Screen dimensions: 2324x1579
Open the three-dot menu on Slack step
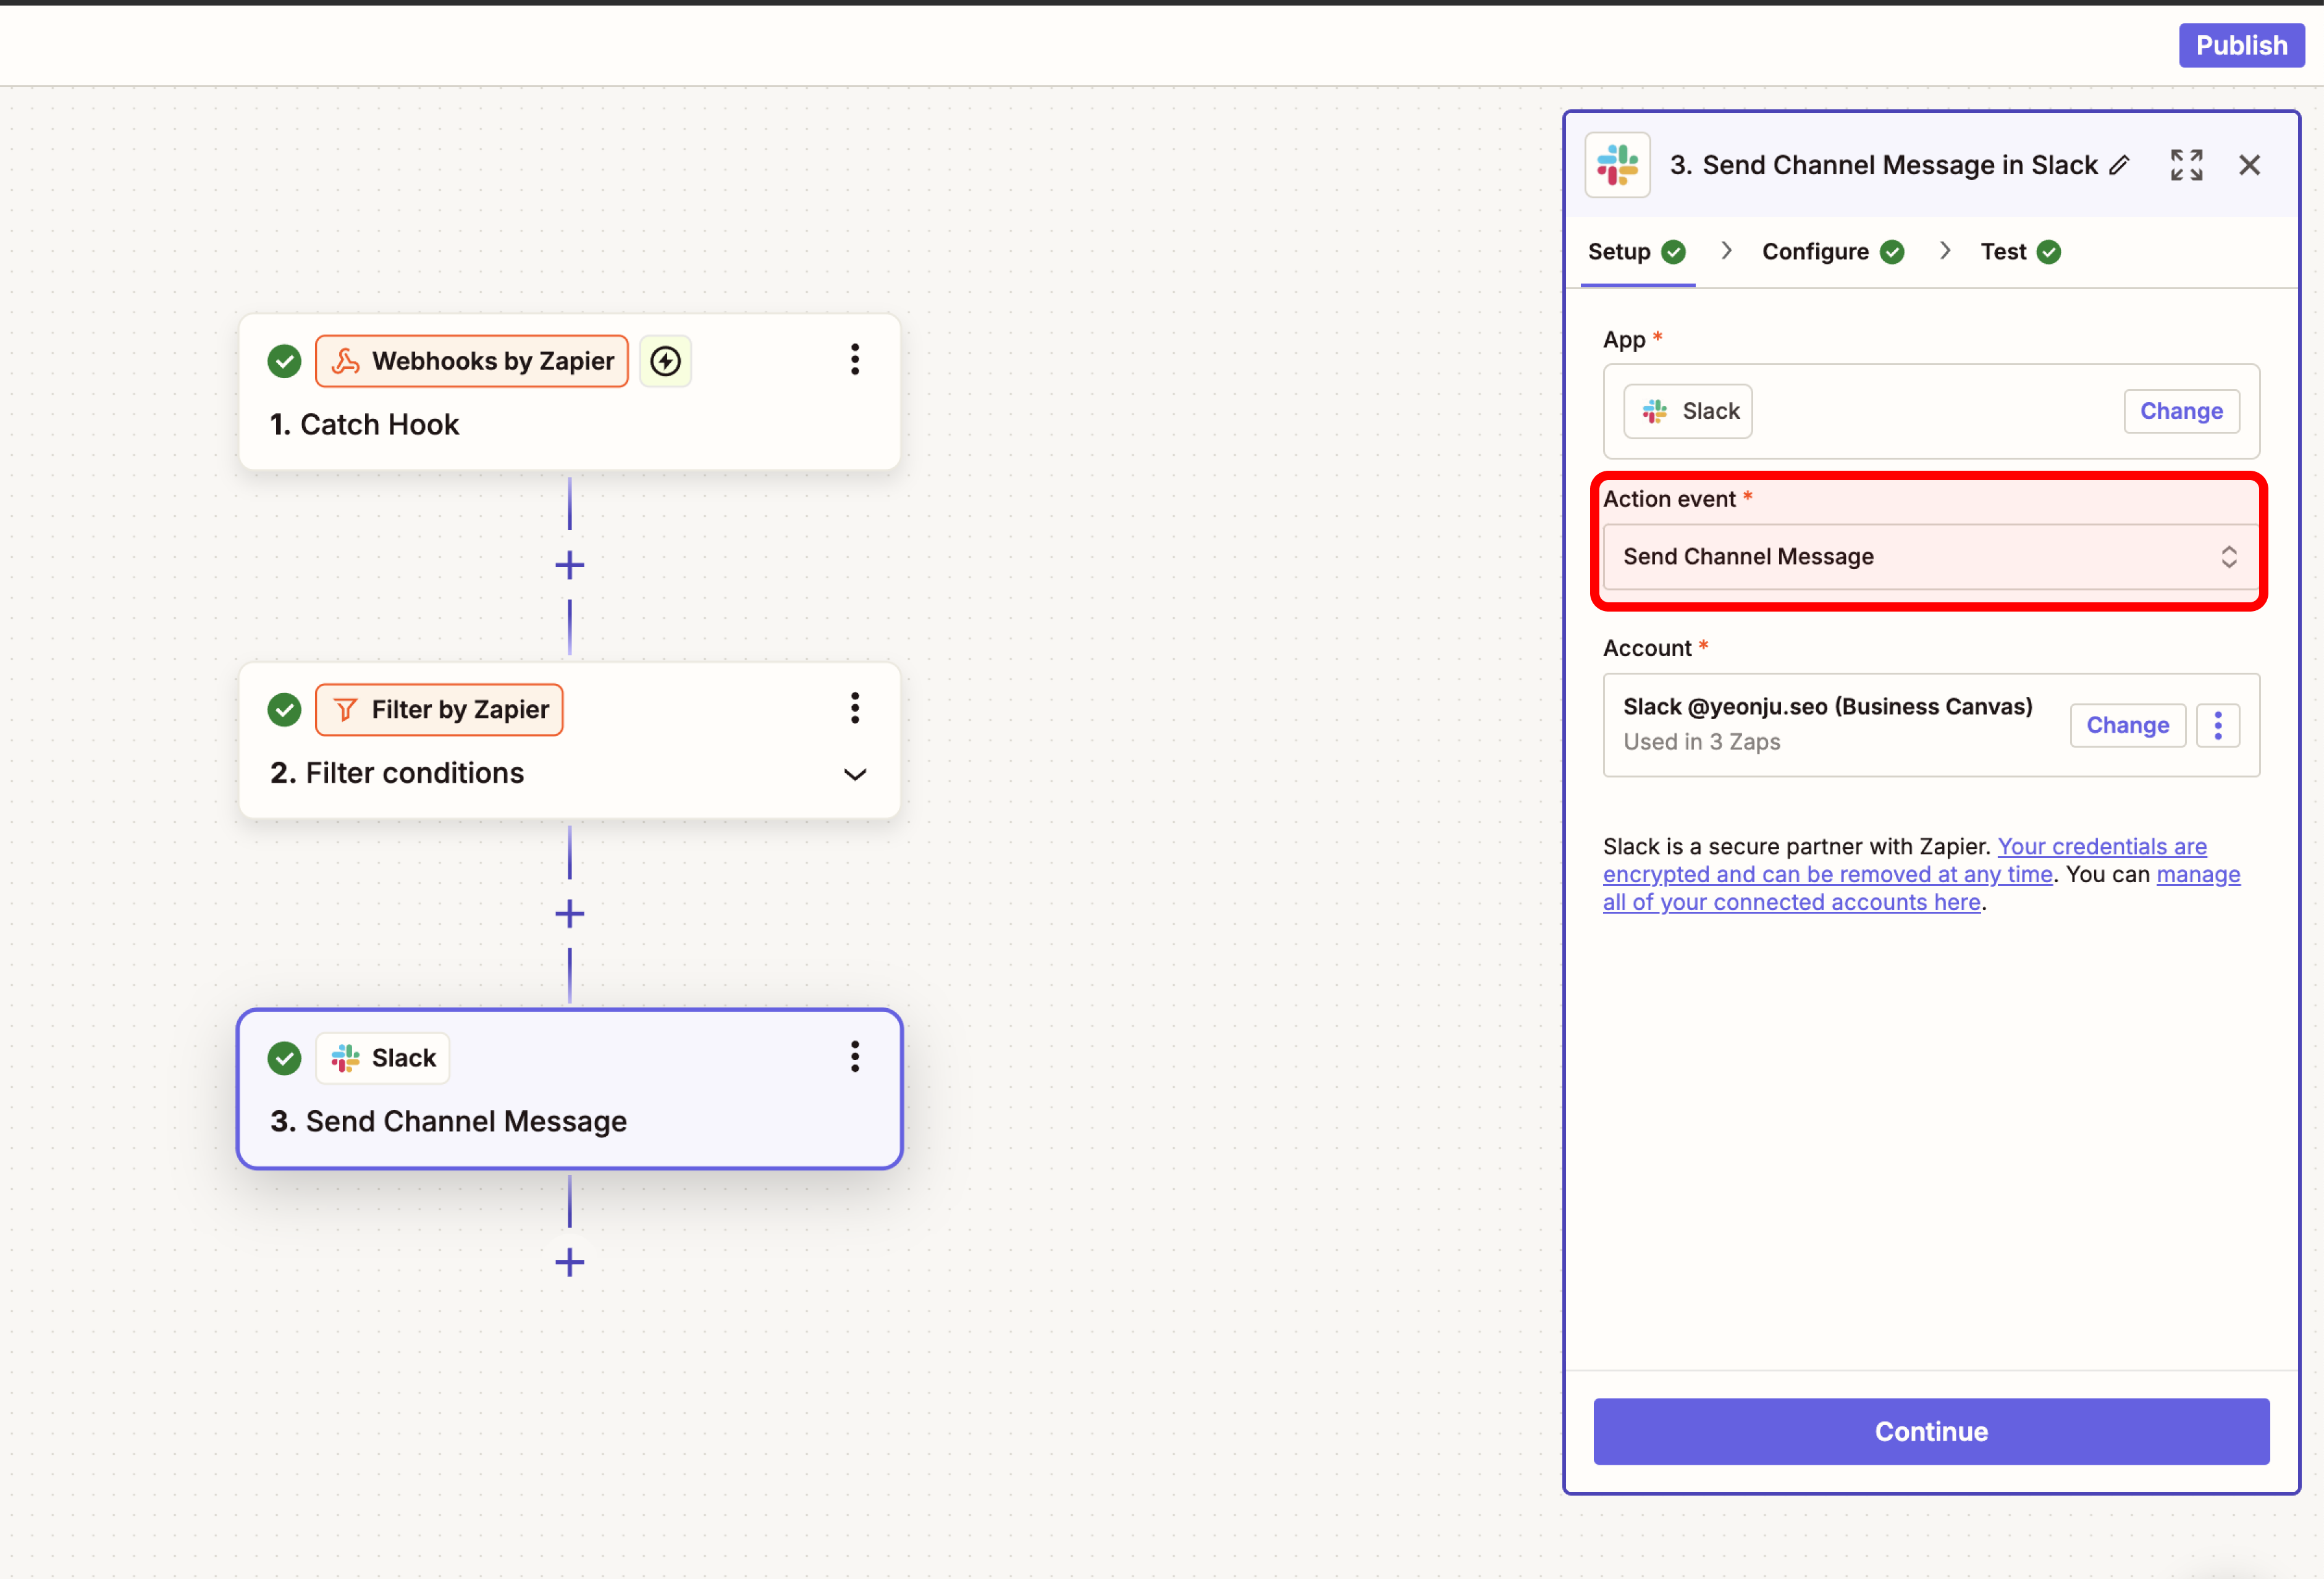854,1056
